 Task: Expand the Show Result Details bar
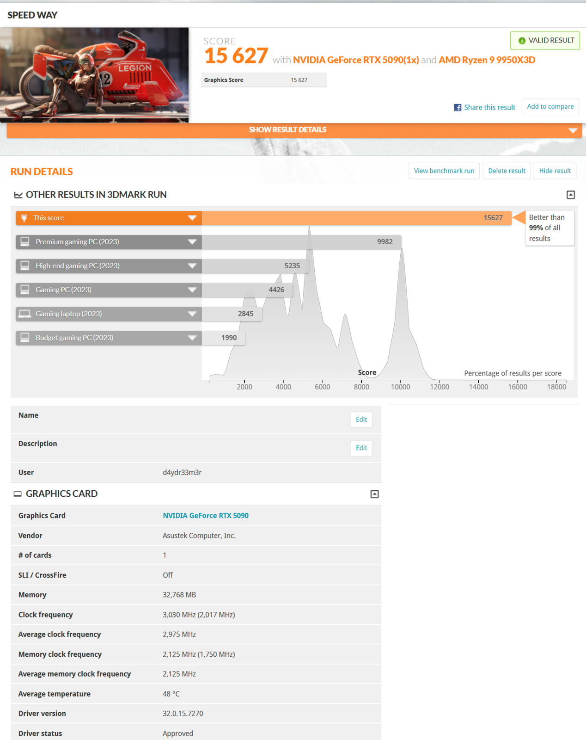pos(294,130)
